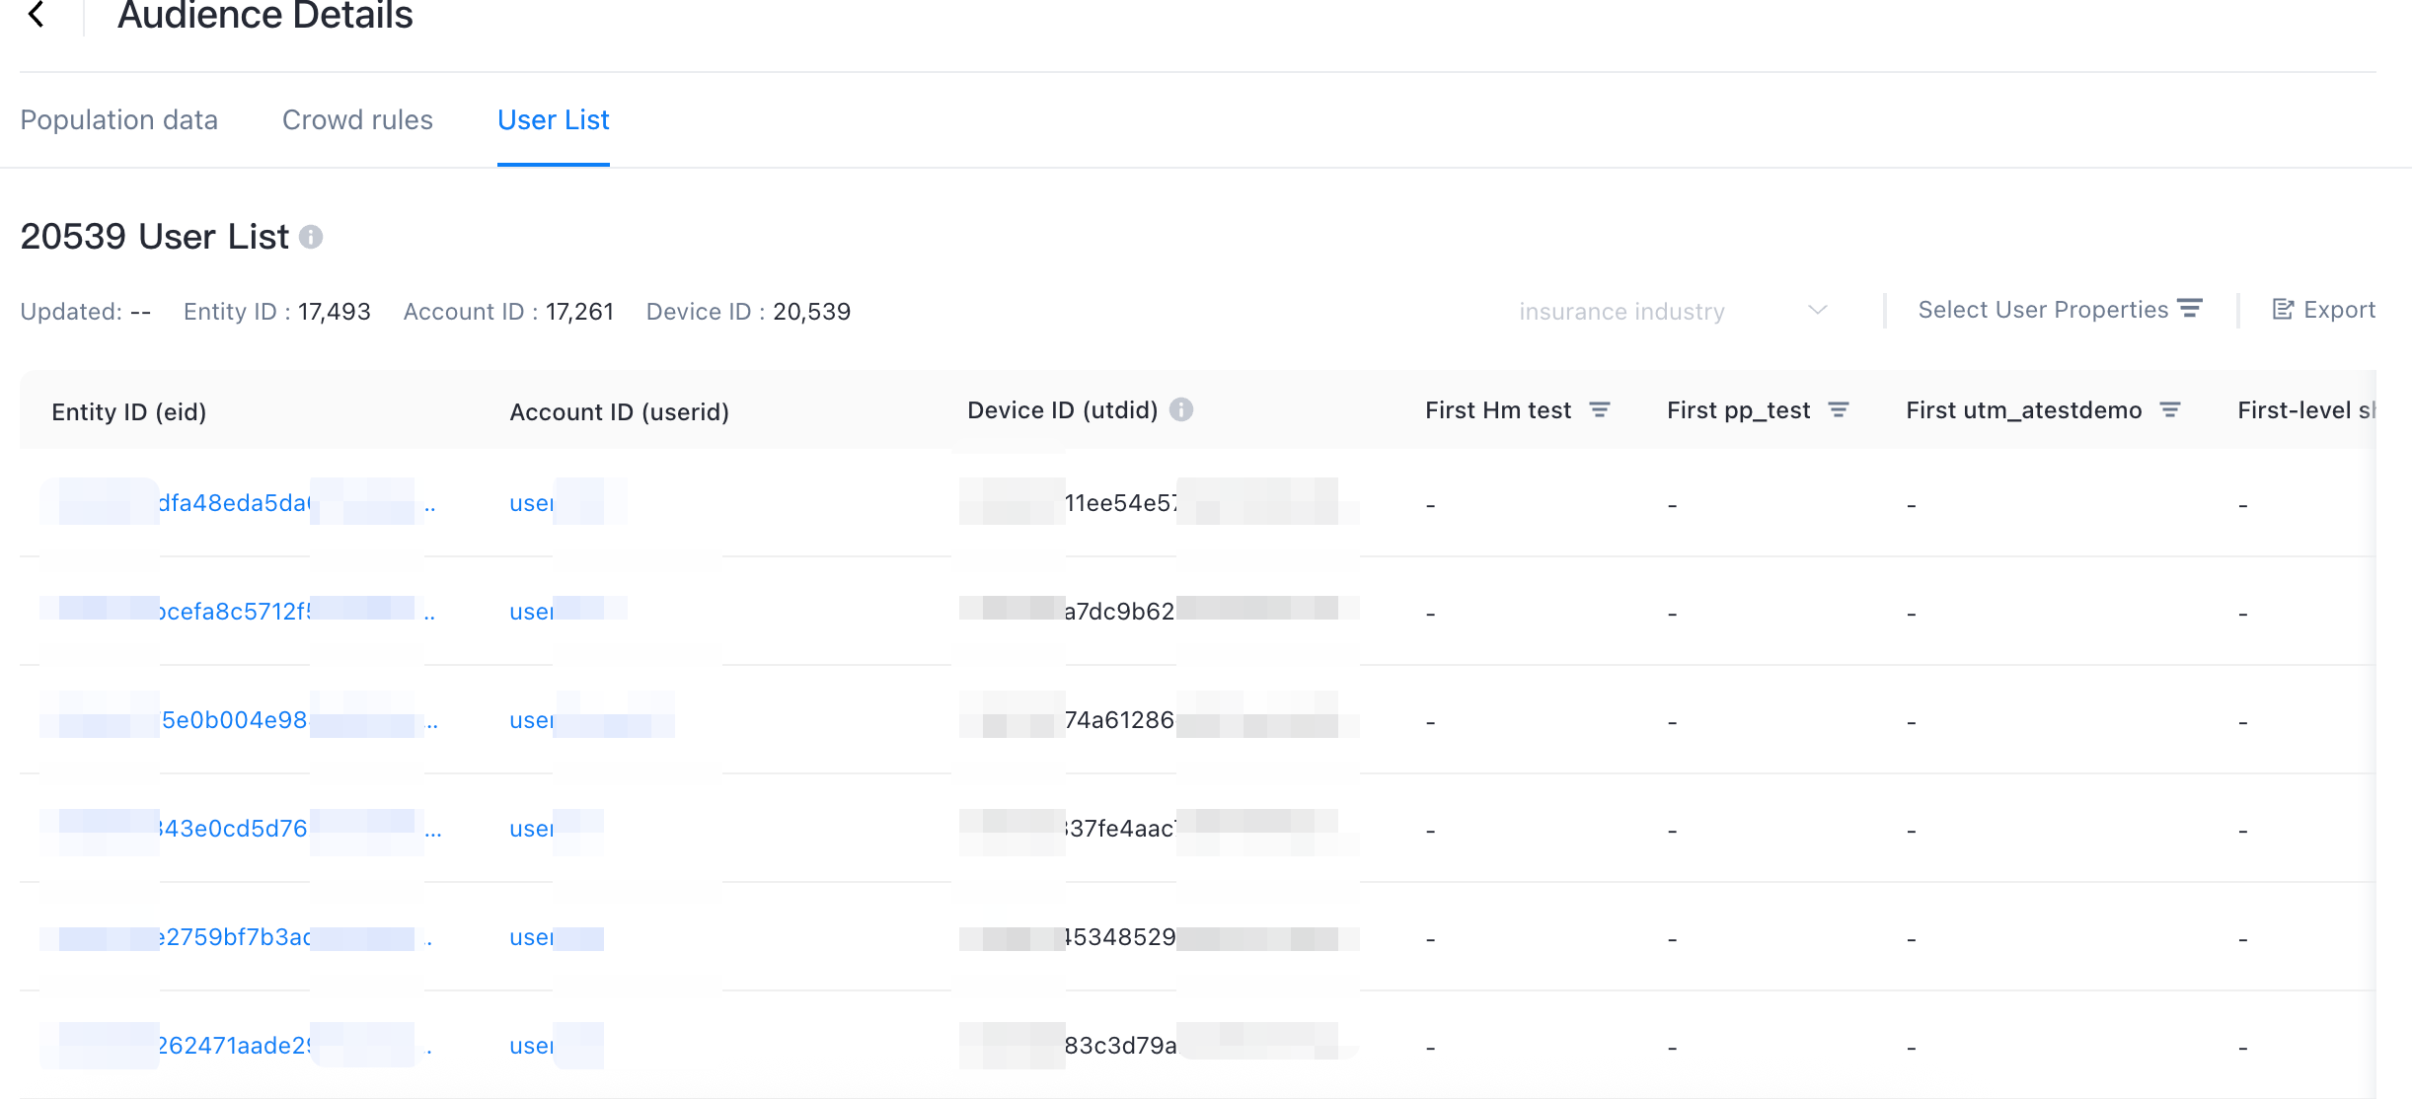
Task: Open user account link in 5348529 row
Action: 556,937
